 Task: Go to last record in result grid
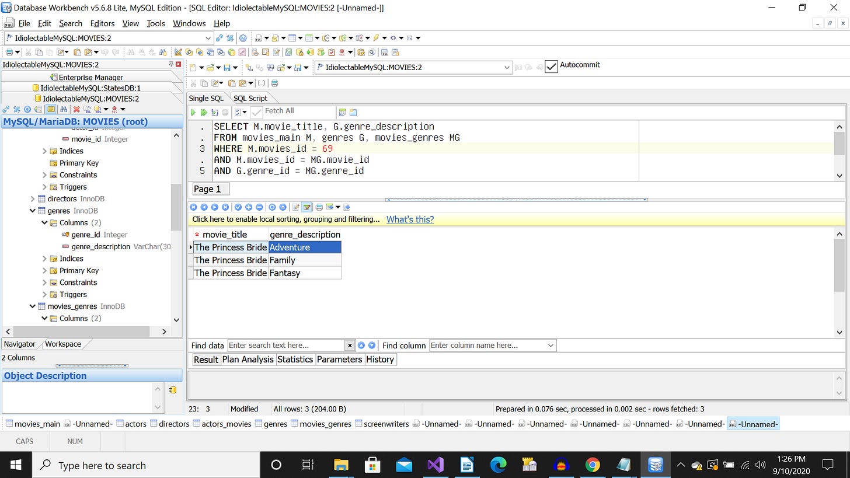click(225, 207)
